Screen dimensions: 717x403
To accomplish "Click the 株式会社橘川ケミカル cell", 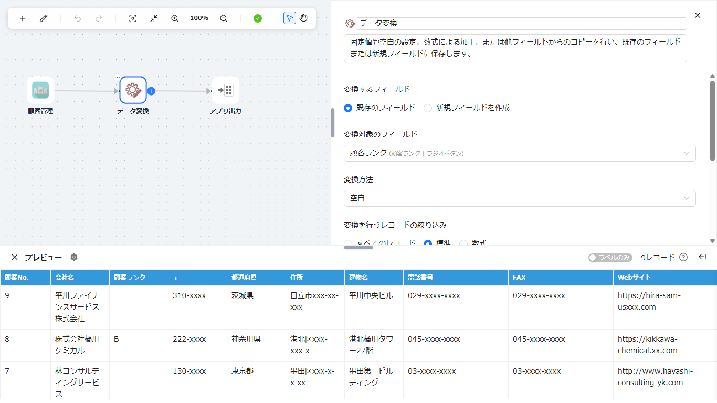I will coord(80,345).
